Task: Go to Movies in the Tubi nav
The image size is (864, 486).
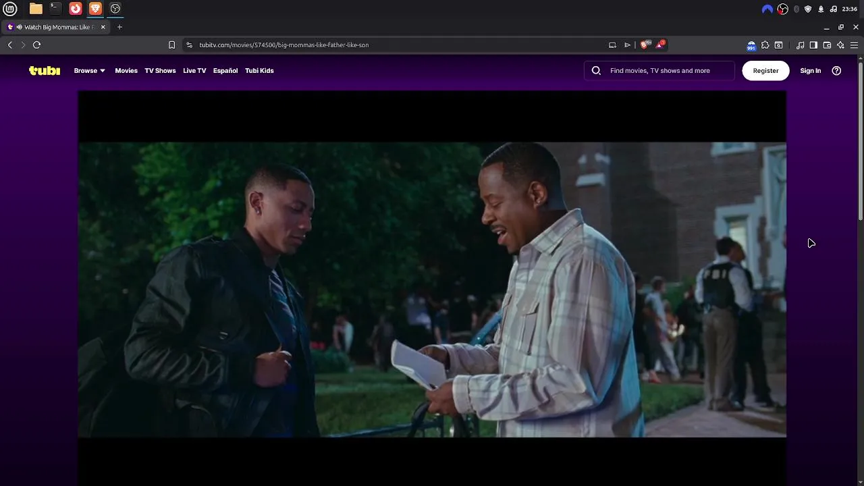Action: pyautogui.click(x=126, y=70)
